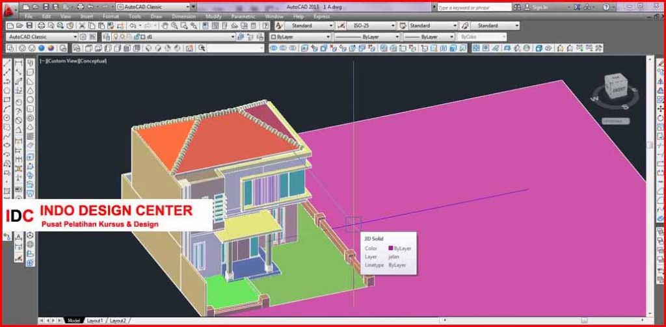Toggle layer on/off lightbulb in layer box
The height and width of the screenshot is (327, 666).
(115, 37)
